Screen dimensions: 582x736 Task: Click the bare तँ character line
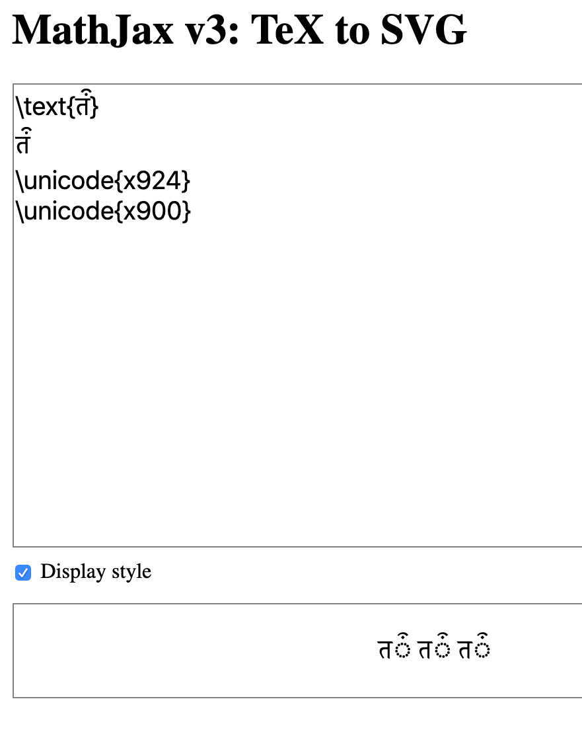pyautogui.click(x=22, y=141)
